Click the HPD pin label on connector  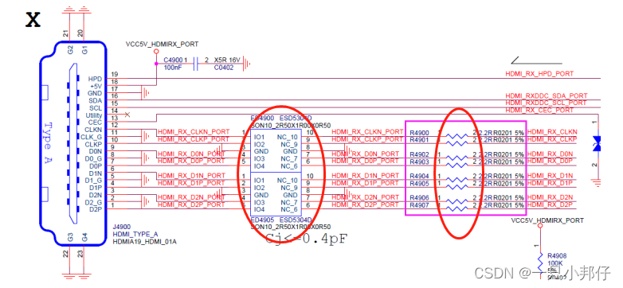pyautogui.click(x=96, y=79)
